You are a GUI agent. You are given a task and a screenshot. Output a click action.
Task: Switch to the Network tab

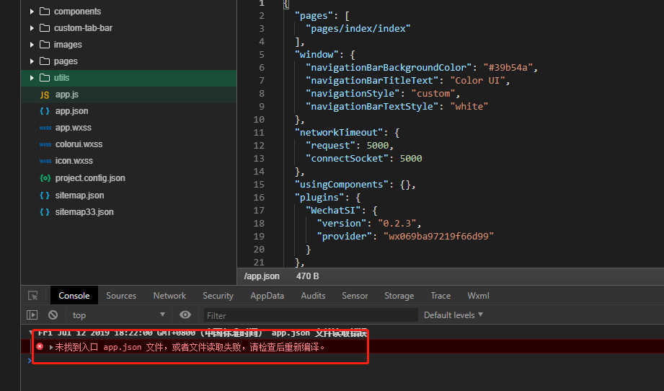click(x=169, y=295)
